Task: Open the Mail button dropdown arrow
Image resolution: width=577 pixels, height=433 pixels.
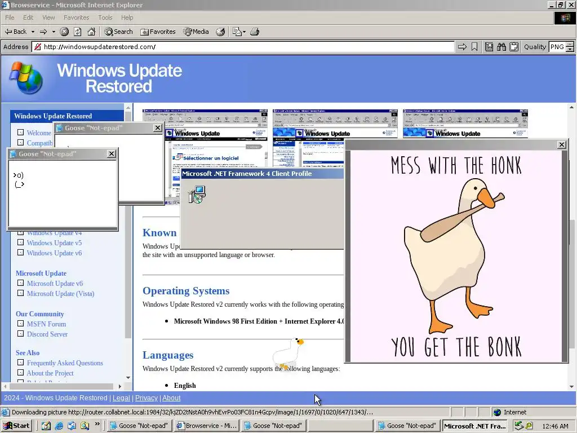Action: [x=244, y=32]
